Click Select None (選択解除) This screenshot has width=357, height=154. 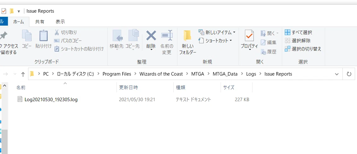coord(298,40)
